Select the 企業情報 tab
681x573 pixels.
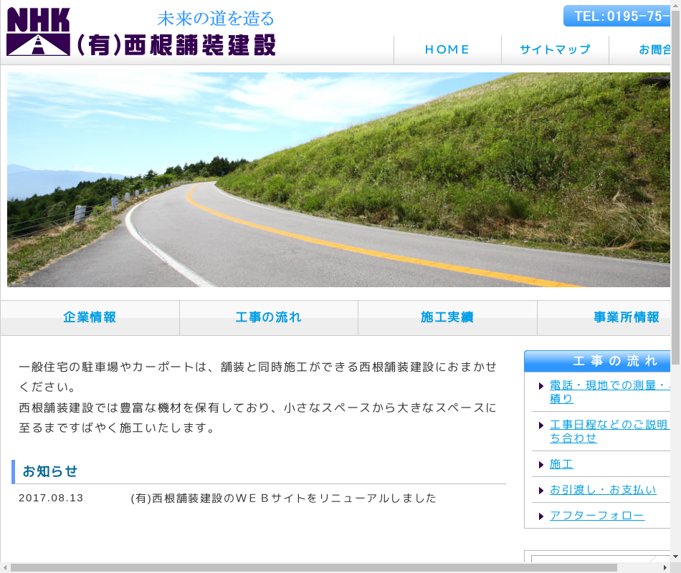90,318
